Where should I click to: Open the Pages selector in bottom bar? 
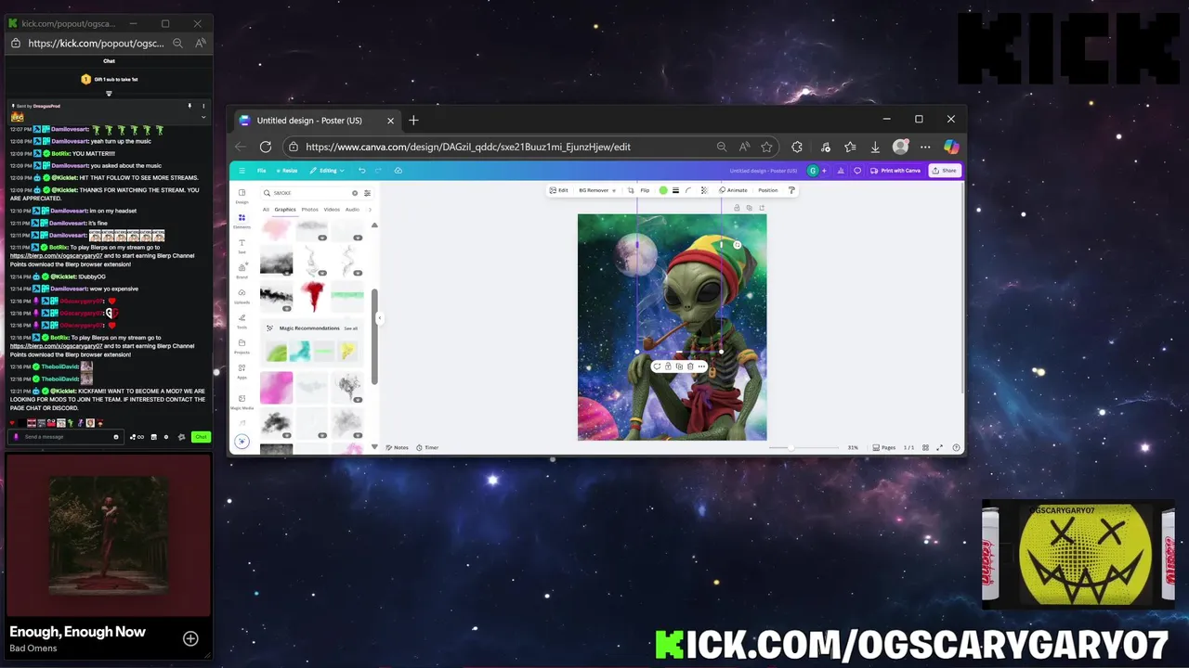(x=883, y=447)
